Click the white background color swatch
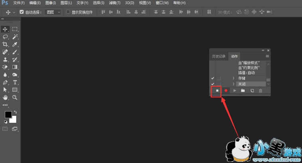Image resolution: width=302 pixels, height=163 pixels. pos(14,120)
